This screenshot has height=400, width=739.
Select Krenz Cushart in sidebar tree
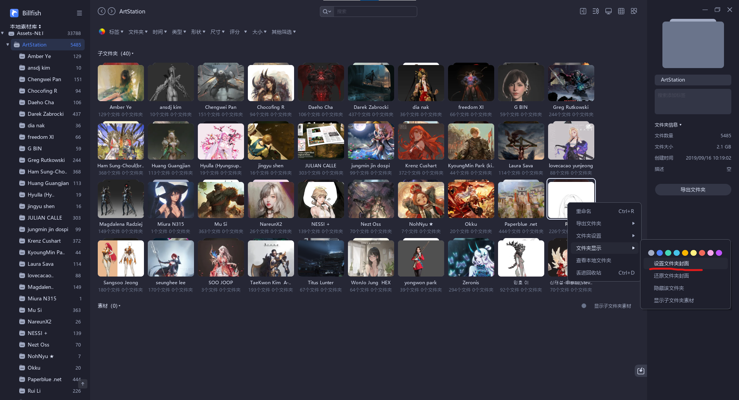(x=48, y=241)
